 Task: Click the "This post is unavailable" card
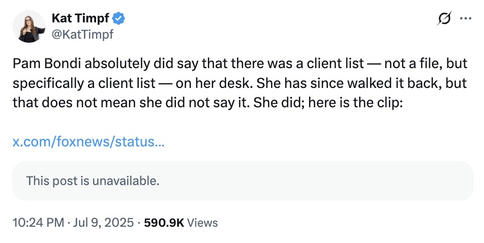click(x=243, y=180)
